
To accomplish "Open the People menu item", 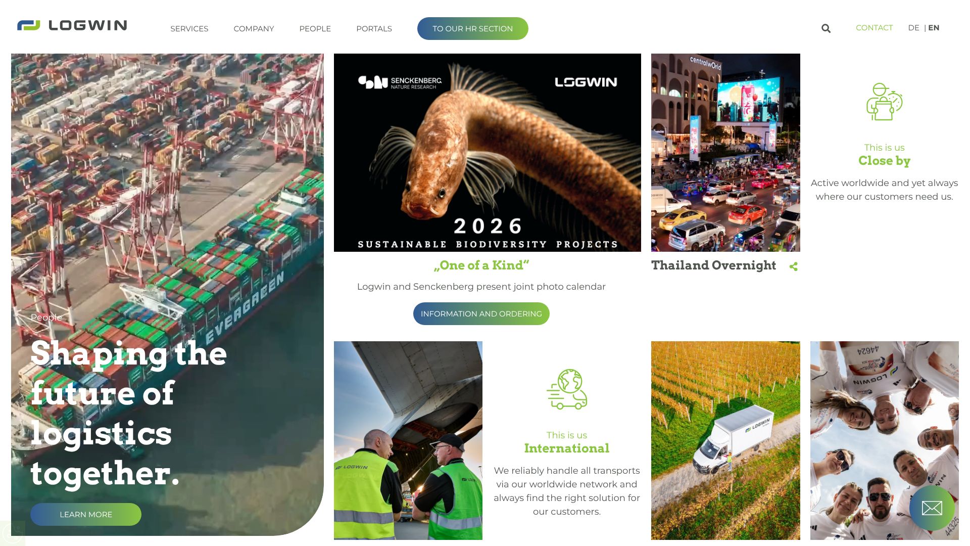I will (x=315, y=29).
